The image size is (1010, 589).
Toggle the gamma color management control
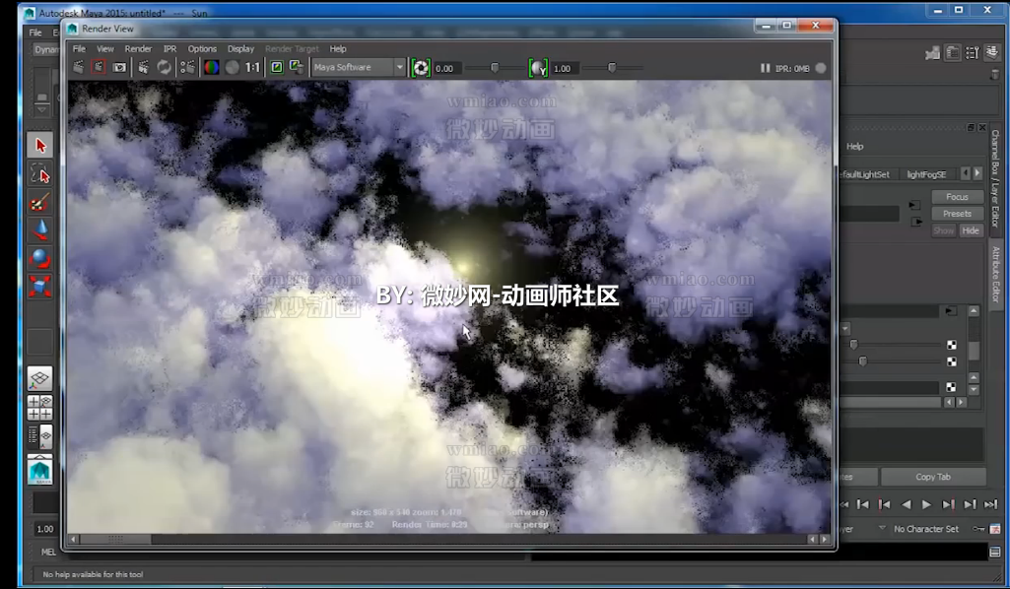539,68
